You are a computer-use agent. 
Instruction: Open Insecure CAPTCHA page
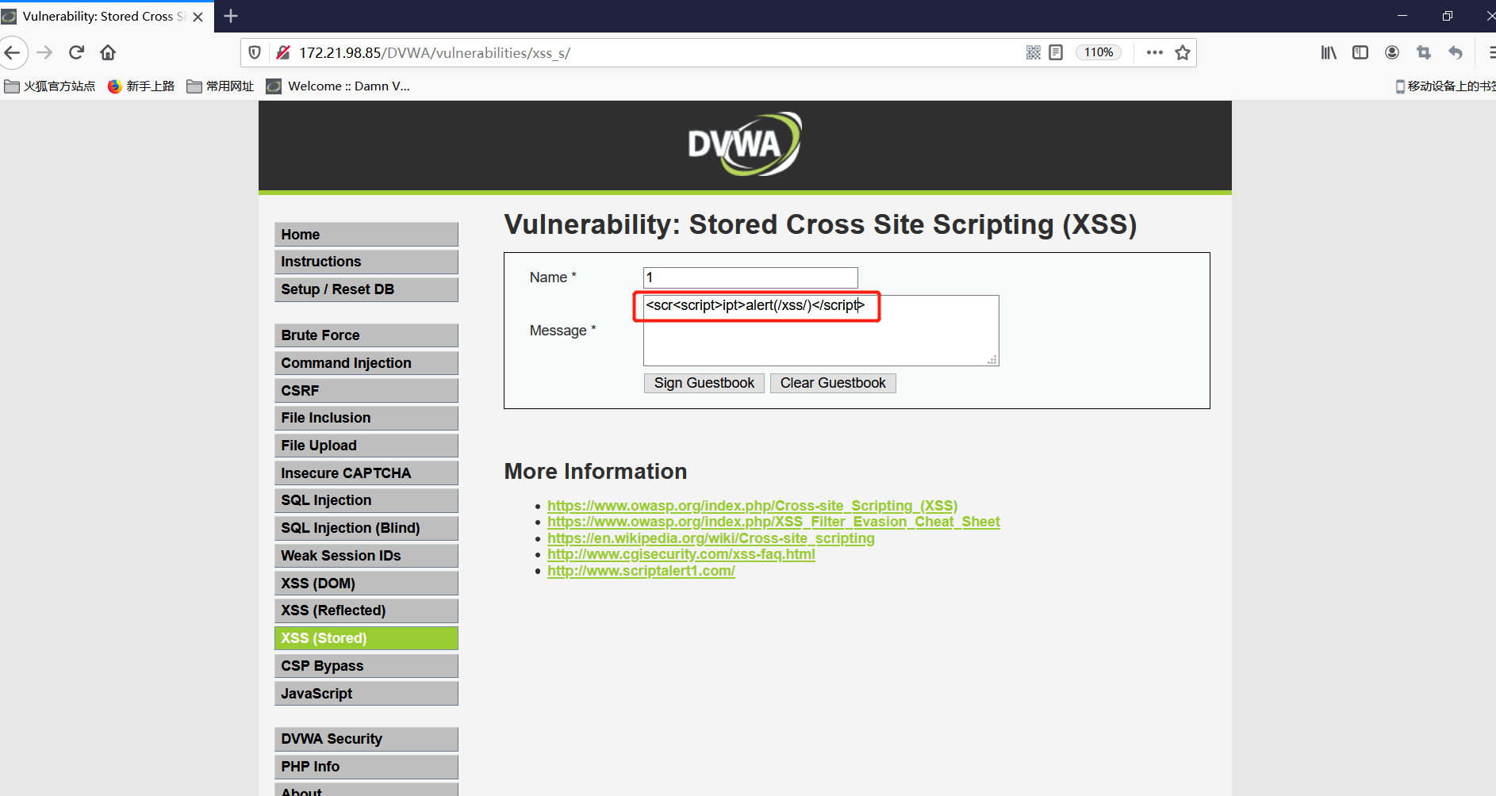point(366,473)
